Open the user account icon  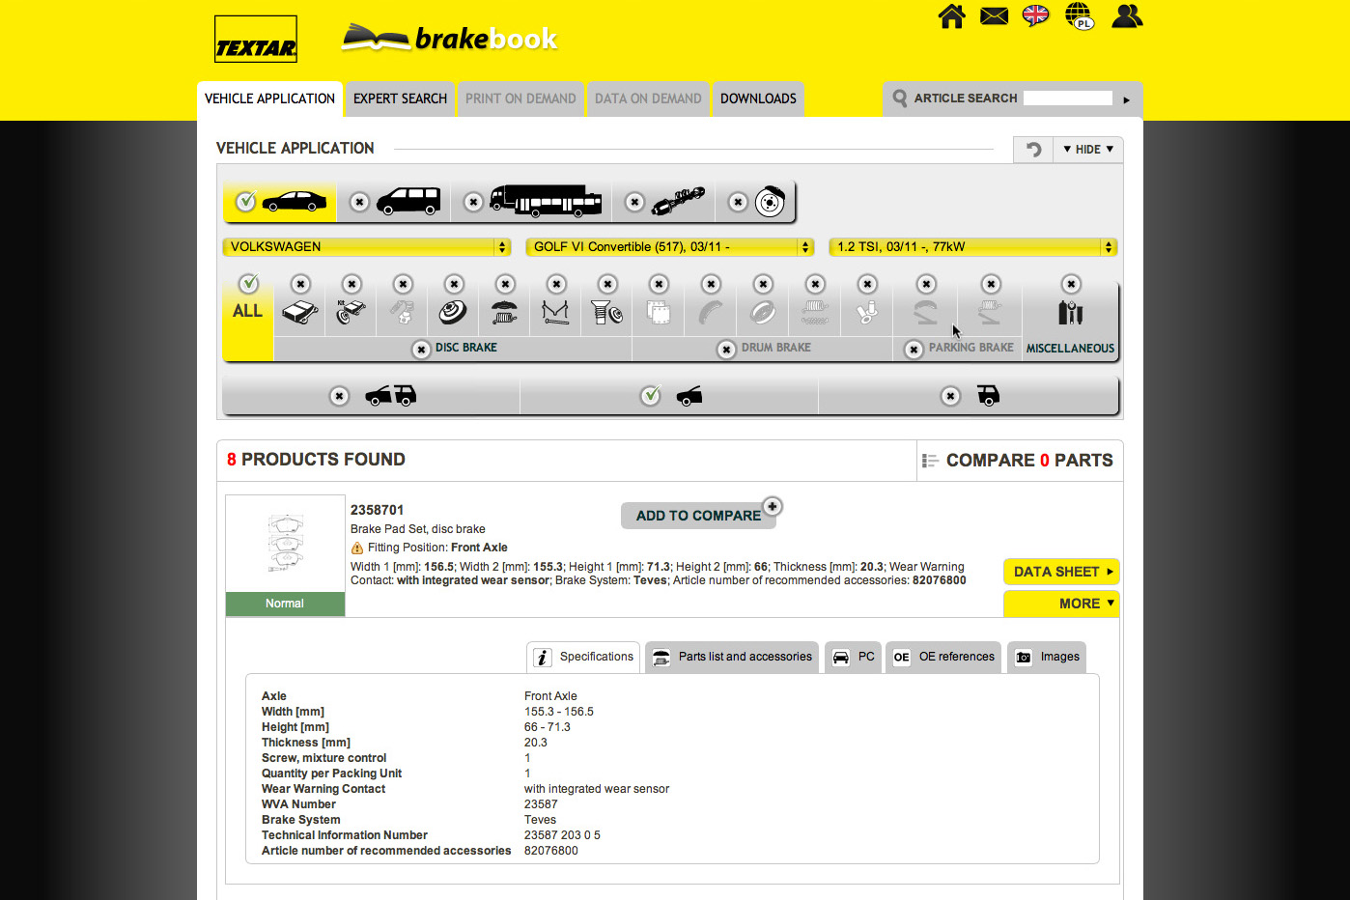[x=1126, y=16]
